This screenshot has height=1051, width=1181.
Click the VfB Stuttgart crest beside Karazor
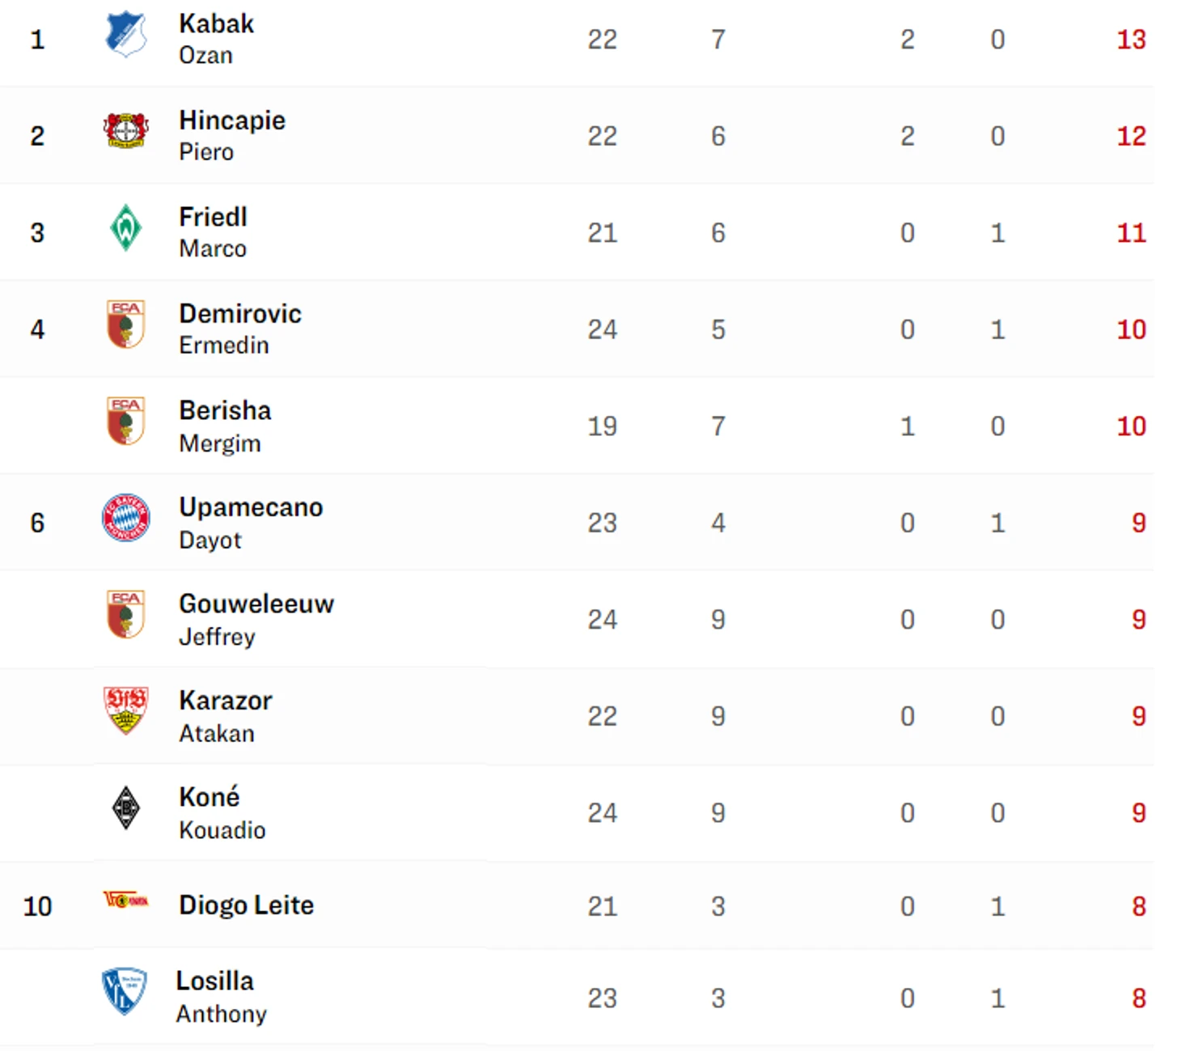click(x=126, y=710)
